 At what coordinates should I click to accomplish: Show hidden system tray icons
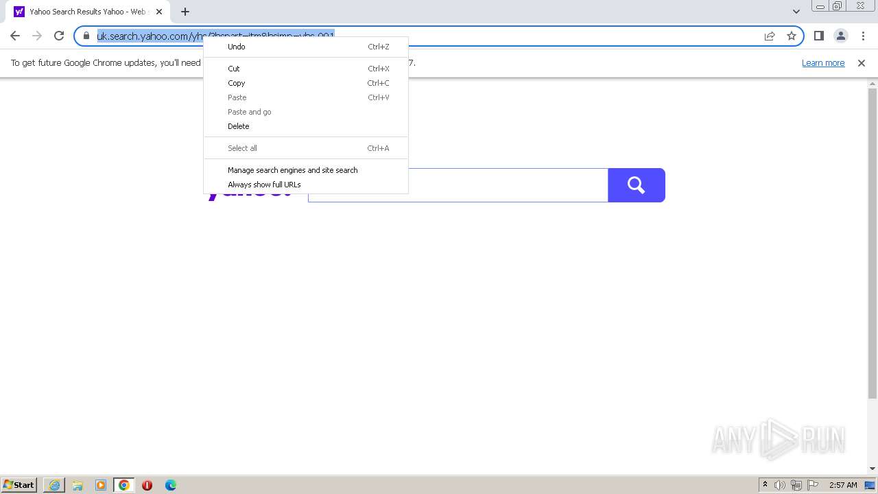click(x=765, y=485)
